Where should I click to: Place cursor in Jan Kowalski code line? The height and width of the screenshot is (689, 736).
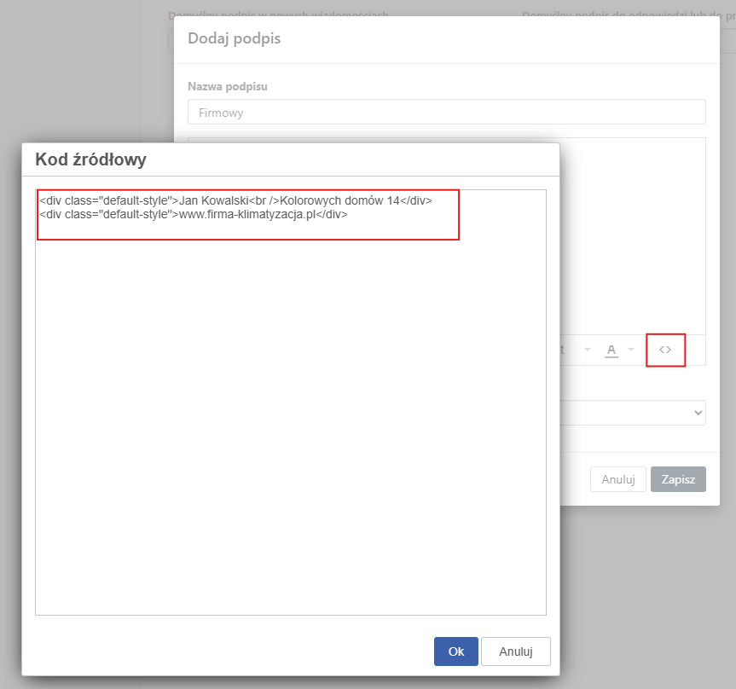235,201
